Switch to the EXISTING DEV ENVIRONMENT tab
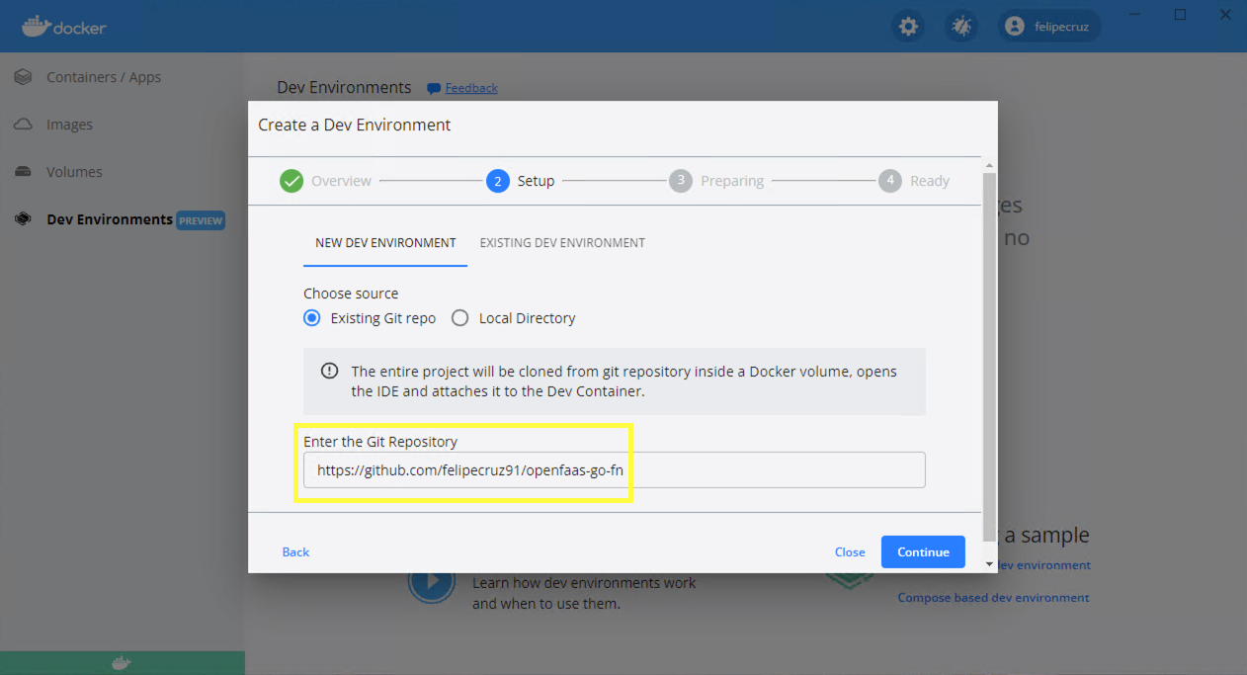1247x675 pixels. (561, 242)
